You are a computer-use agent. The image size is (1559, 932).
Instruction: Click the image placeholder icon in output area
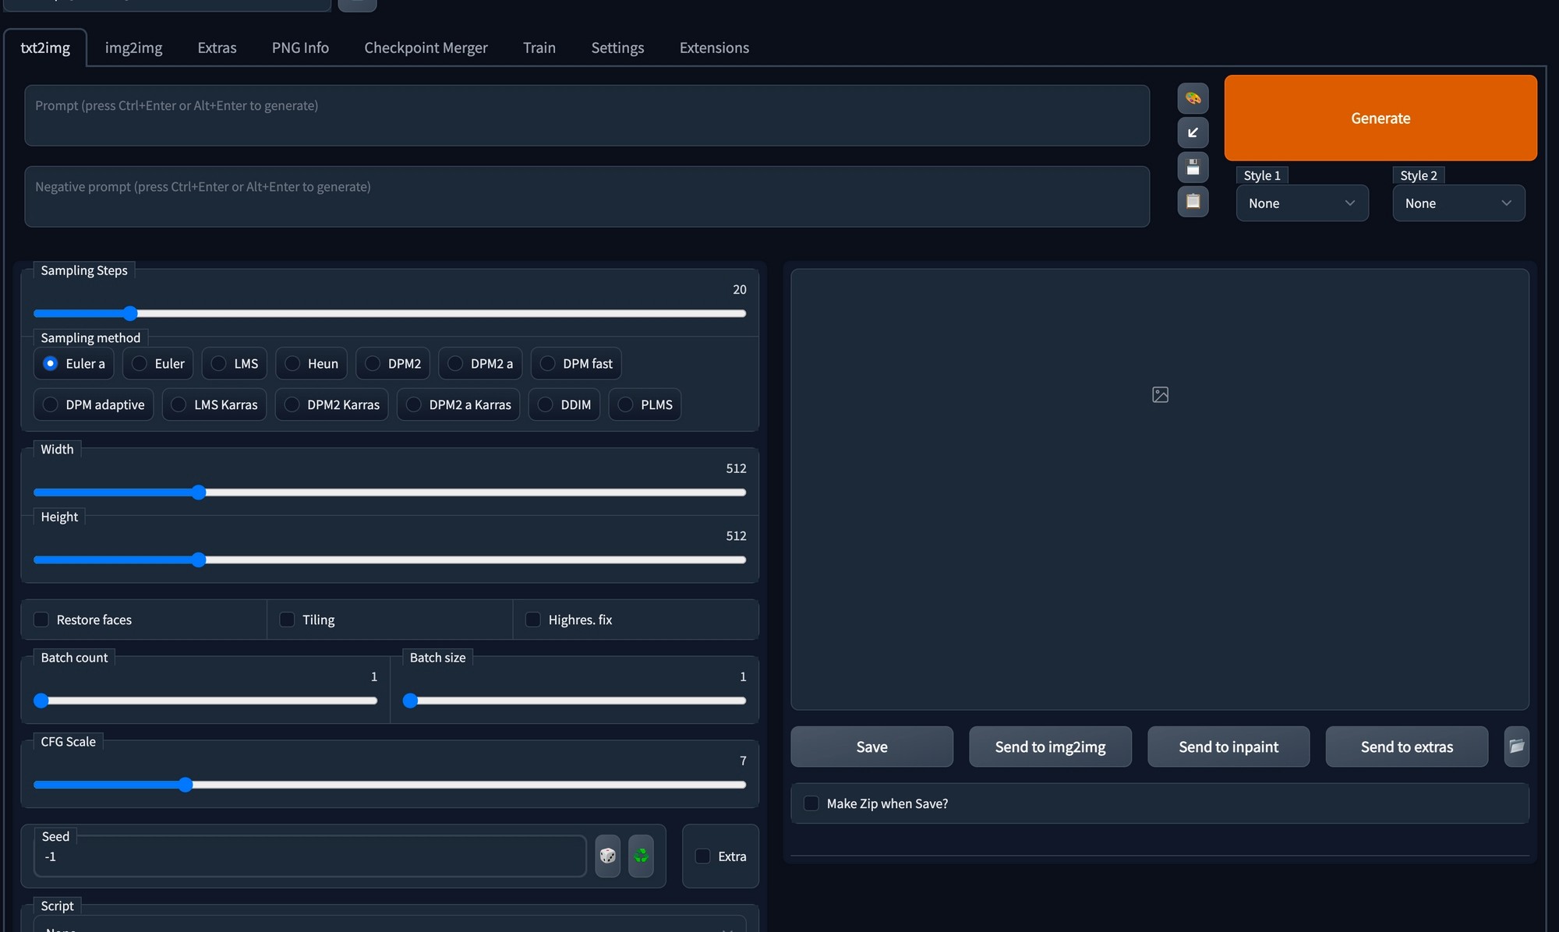coord(1160,394)
